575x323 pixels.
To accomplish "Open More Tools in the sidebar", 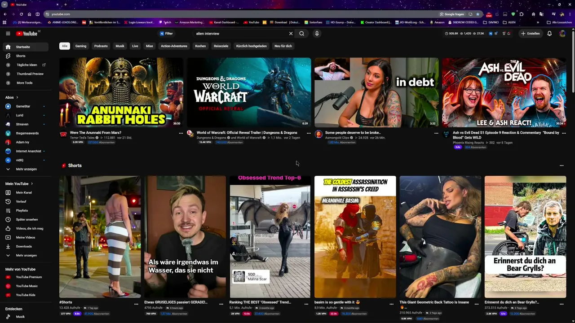I will point(26,83).
